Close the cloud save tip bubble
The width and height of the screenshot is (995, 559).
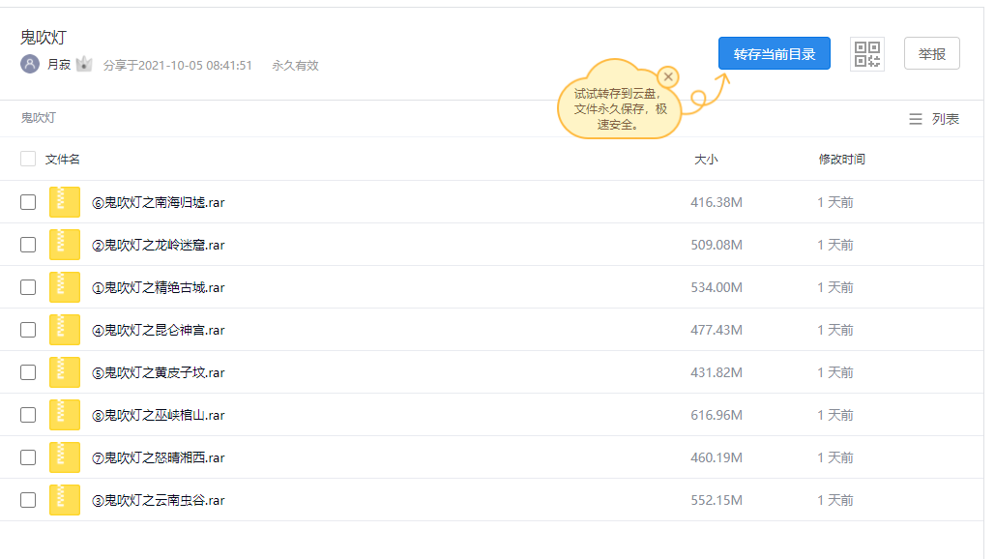tap(667, 77)
